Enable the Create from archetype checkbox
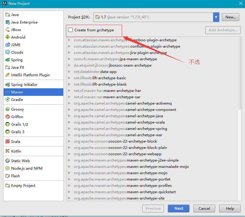 (x=70, y=30)
